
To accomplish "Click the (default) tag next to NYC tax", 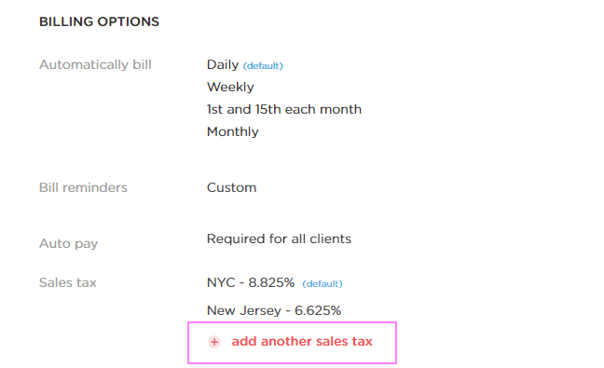I will click(323, 284).
